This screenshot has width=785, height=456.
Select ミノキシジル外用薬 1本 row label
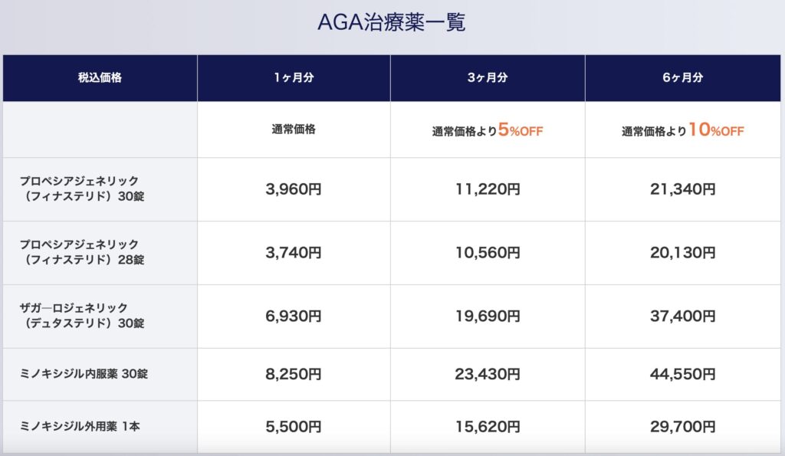click(80, 426)
